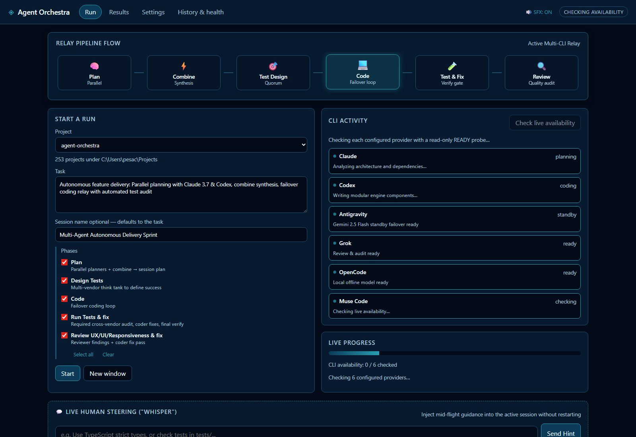The width and height of the screenshot is (636, 437).
Task: Open the Results tab
Action: [x=119, y=12]
